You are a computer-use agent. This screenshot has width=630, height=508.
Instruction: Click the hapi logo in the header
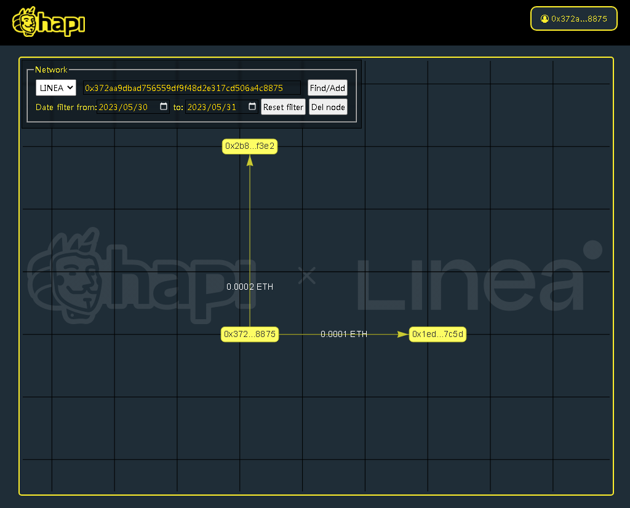tap(49, 22)
